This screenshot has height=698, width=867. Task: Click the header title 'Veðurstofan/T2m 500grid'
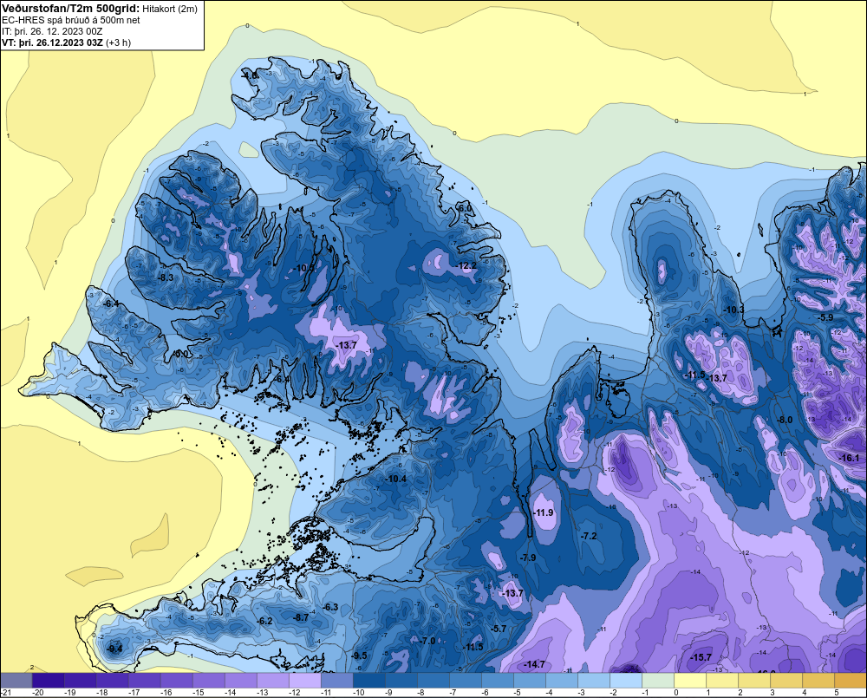[70, 9]
